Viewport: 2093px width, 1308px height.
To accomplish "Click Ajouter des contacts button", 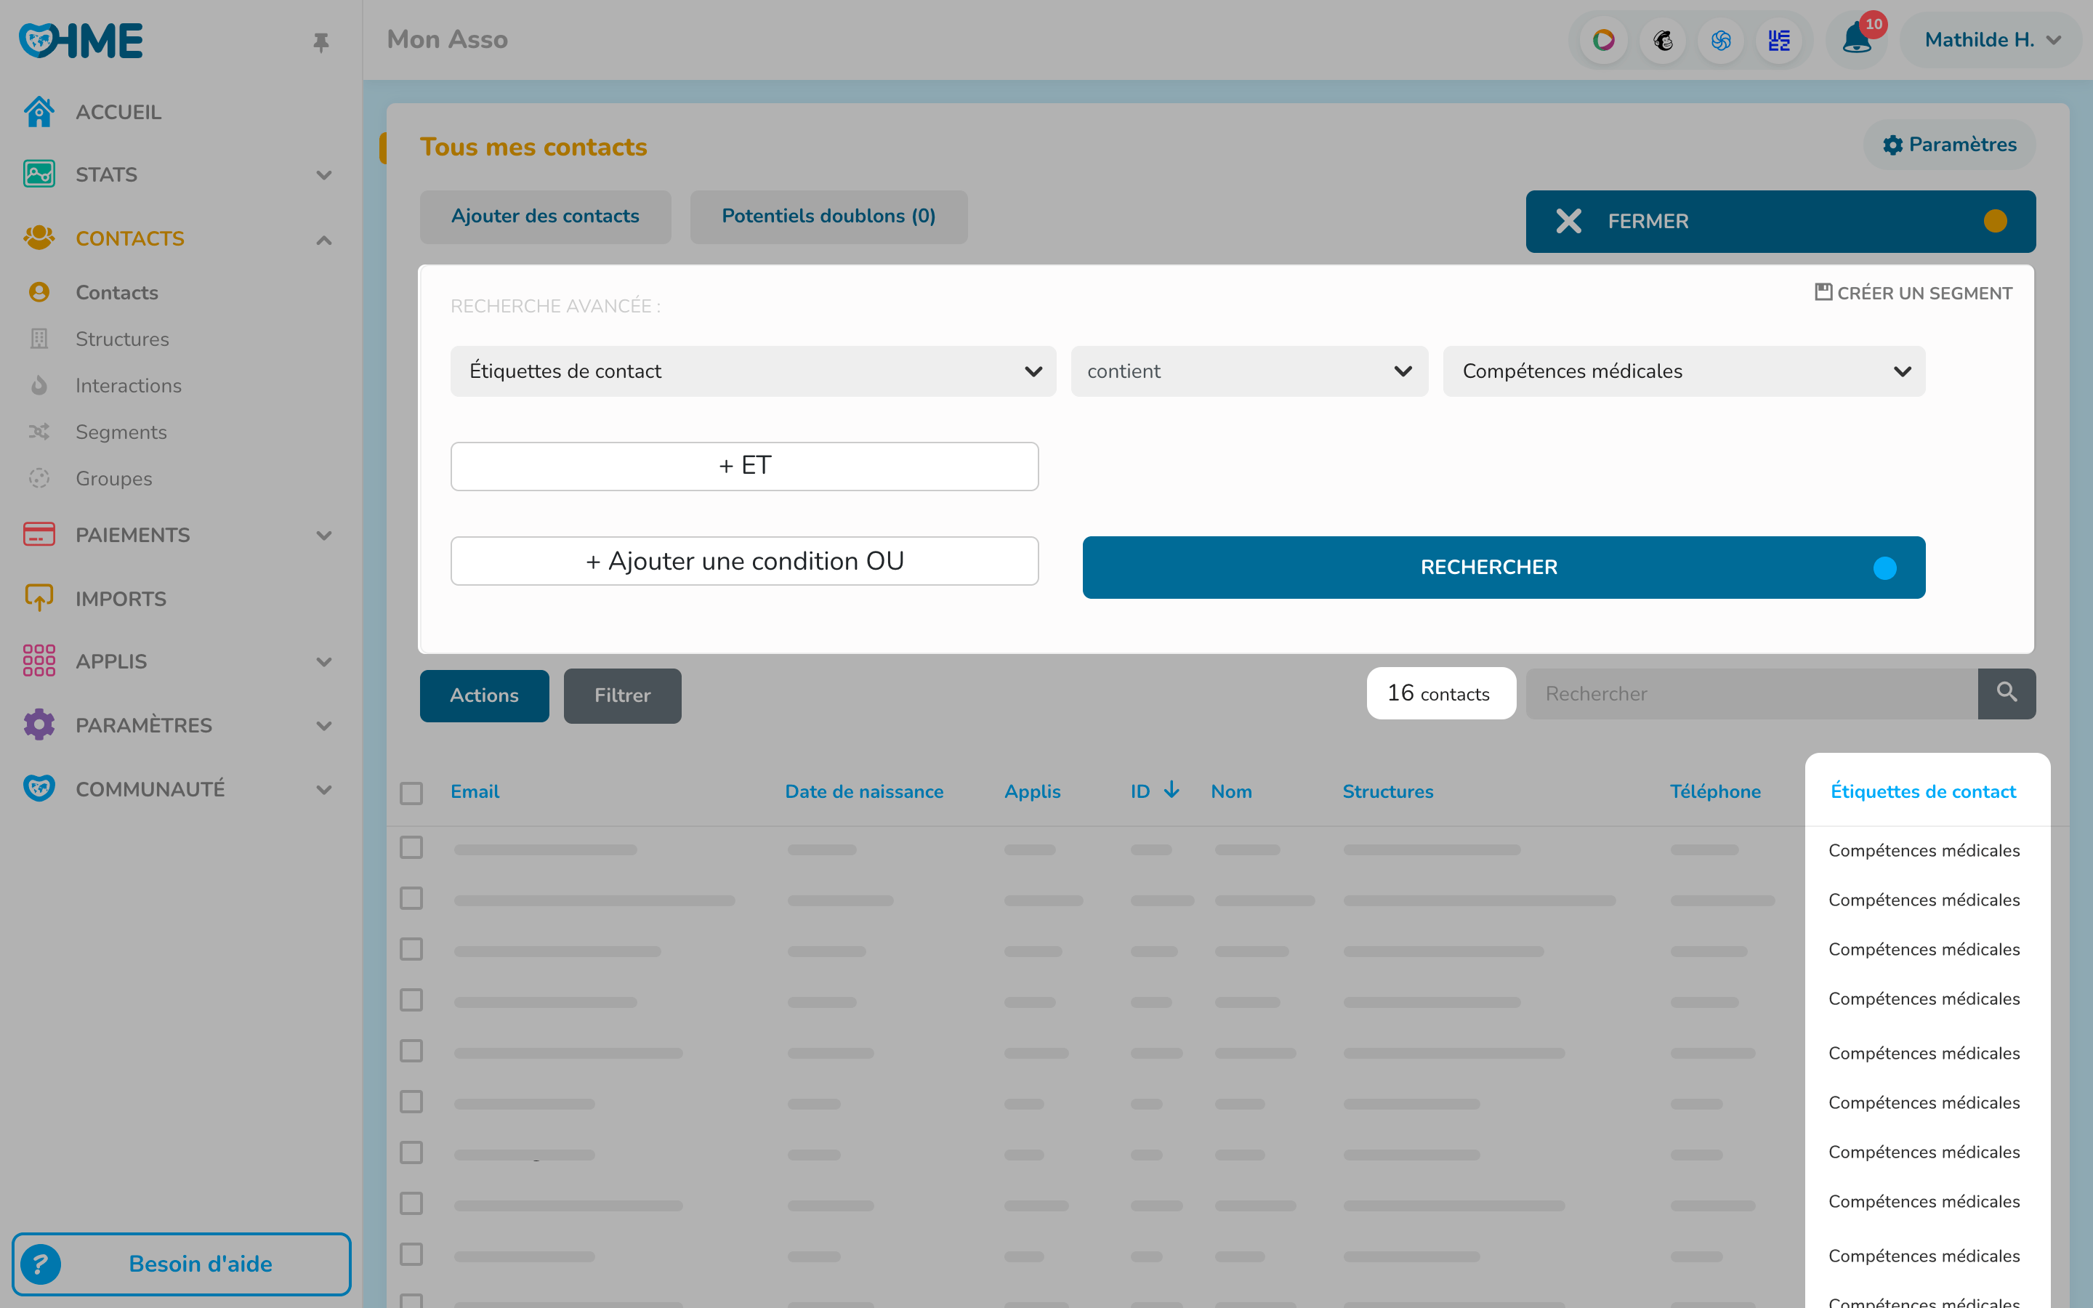I will click(545, 217).
